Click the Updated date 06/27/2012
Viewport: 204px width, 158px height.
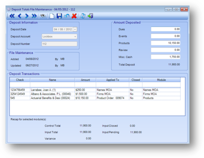32,65
